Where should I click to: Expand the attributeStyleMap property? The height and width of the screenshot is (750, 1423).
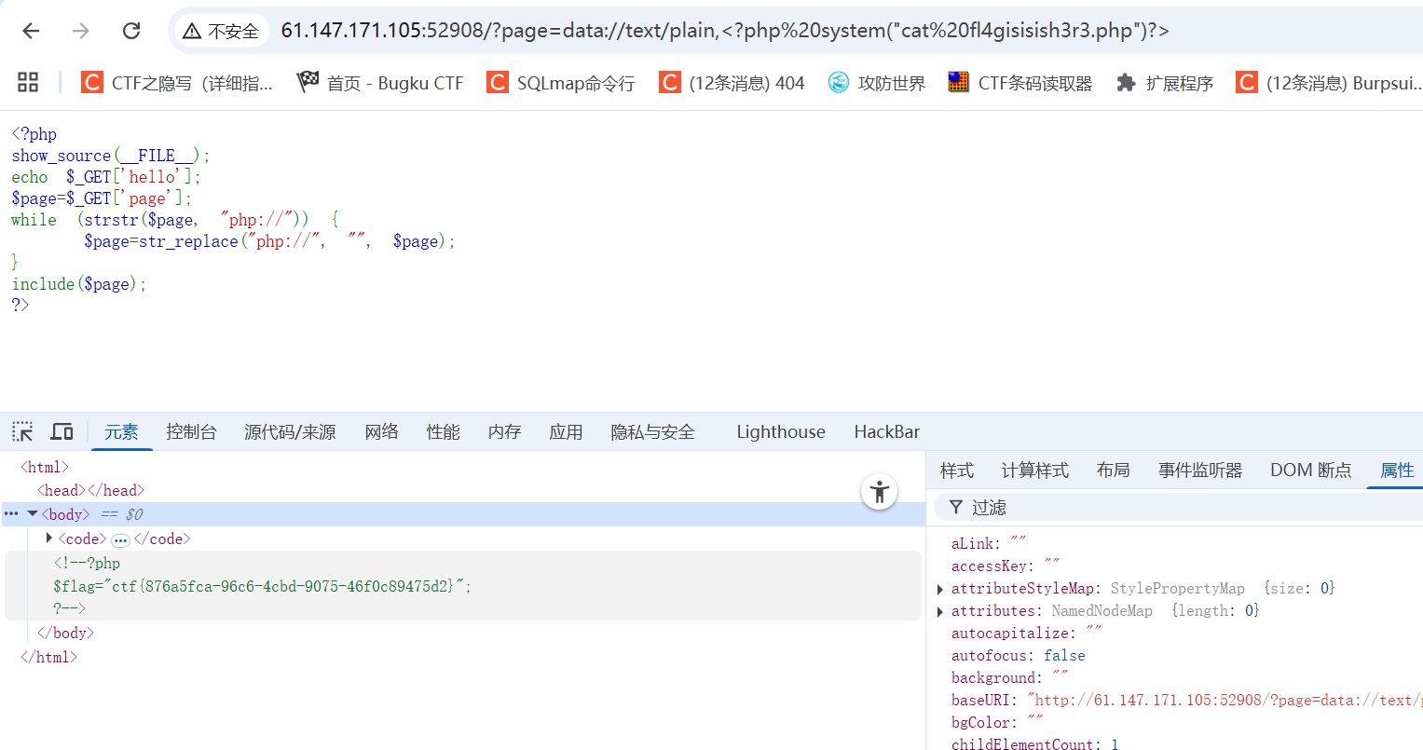pos(940,589)
